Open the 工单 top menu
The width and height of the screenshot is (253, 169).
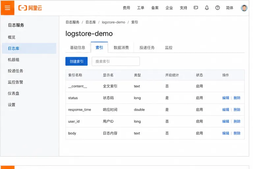pos(141,8)
